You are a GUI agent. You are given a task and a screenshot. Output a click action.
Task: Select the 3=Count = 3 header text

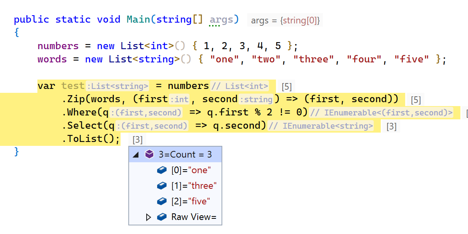tap(185, 154)
